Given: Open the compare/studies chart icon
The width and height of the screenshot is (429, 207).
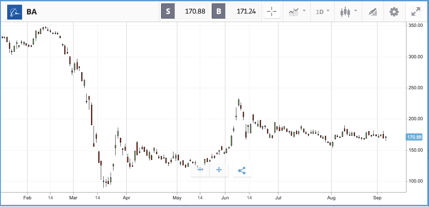Looking at the screenshot, I should point(294,12).
